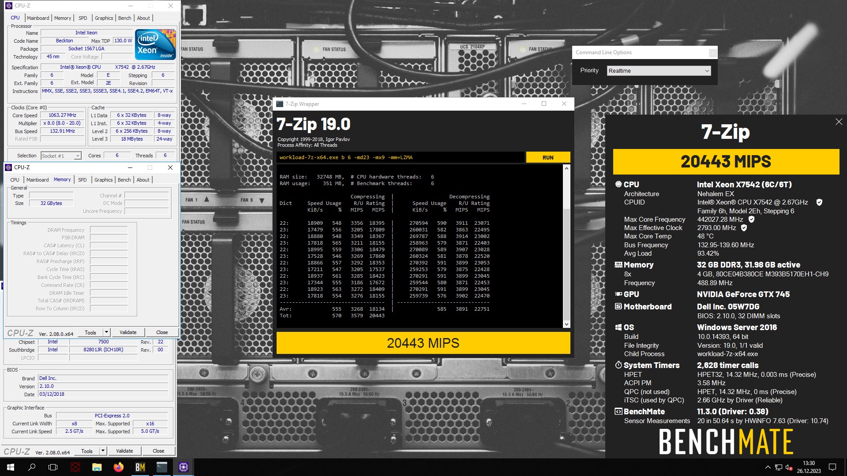Viewport: 847px width, 476px height.
Task: Click the Intel Xeon inside logo in CPU-Z
Action: 155,45
